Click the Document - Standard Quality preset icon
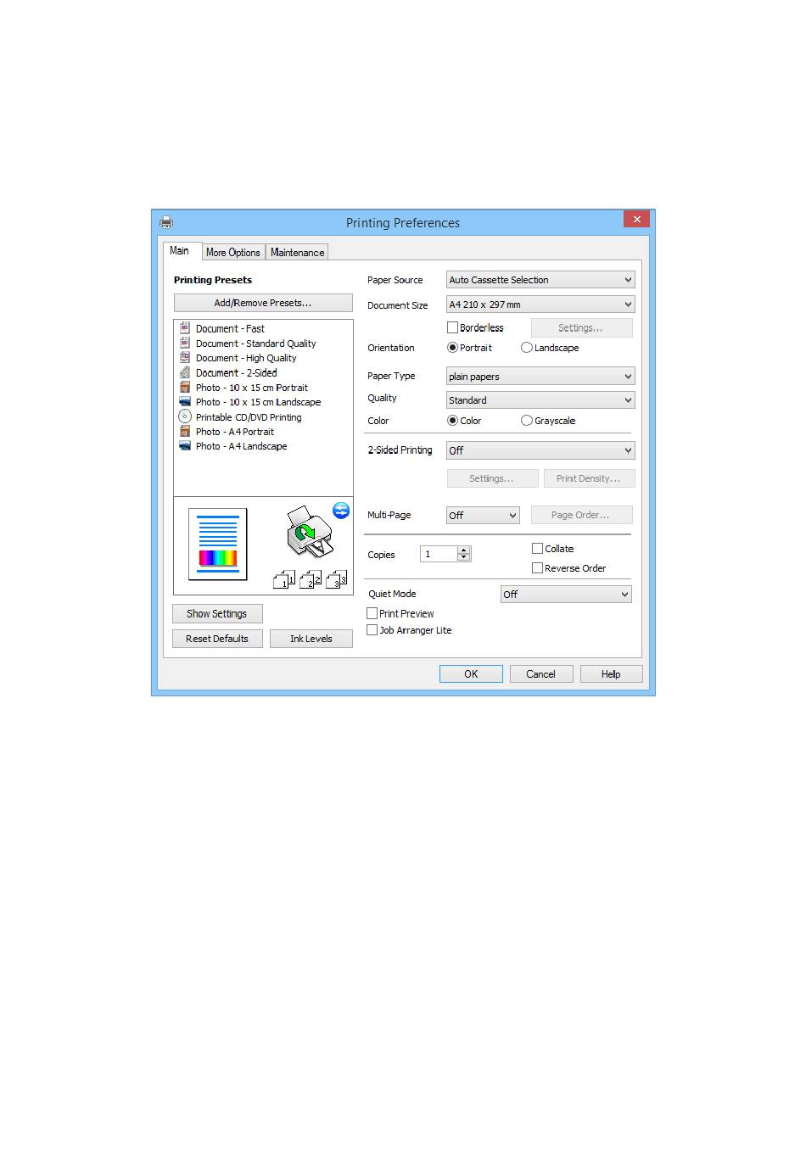The width and height of the screenshot is (806, 1162). [x=185, y=343]
